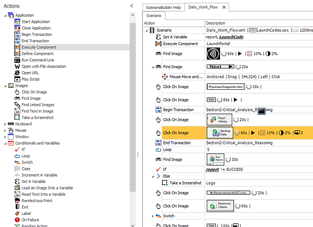Select the Case list icon
Viewport: 313px width, 227px height.
[x=17, y=168]
